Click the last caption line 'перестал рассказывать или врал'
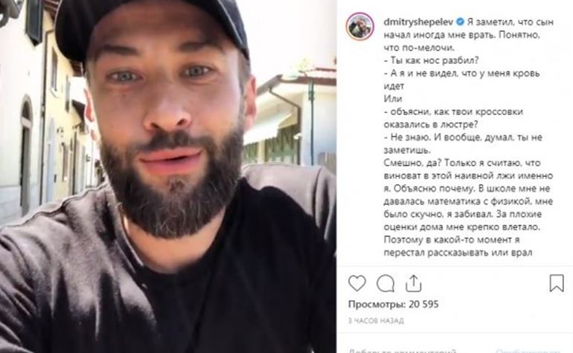Image resolution: width=573 pixels, height=353 pixels. tap(458, 253)
